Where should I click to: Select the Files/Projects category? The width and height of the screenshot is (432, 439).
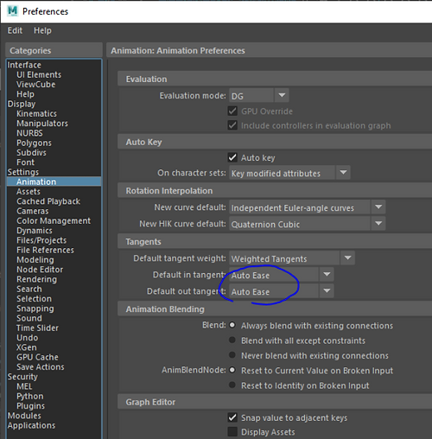pyautogui.click(x=41, y=240)
